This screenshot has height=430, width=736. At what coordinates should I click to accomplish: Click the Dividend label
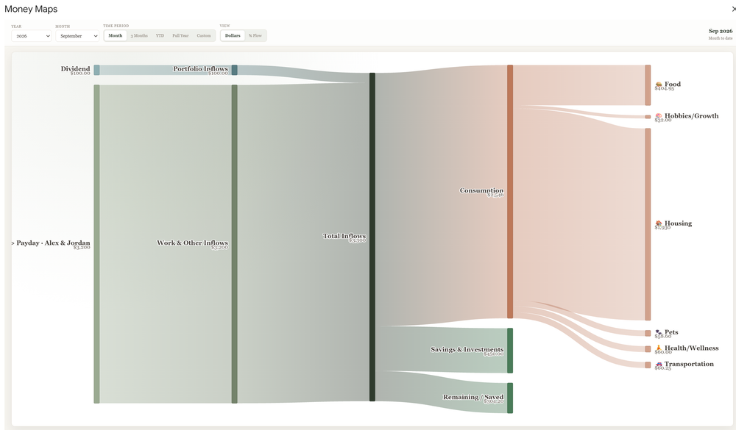tap(75, 69)
